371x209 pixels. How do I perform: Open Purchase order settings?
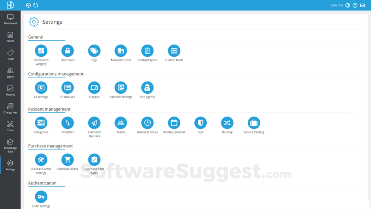point(41,160)
